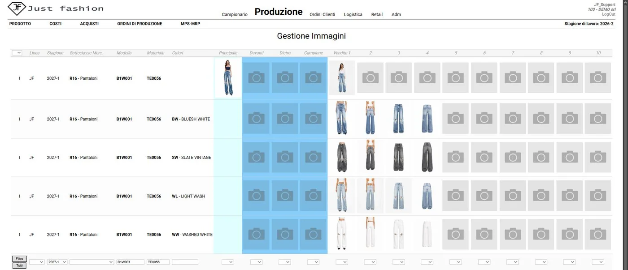This screenshot has height=270, width=628.
Task: Upload column 10 photo for WW - WASHED WHITE
Action: coord(598,234)
